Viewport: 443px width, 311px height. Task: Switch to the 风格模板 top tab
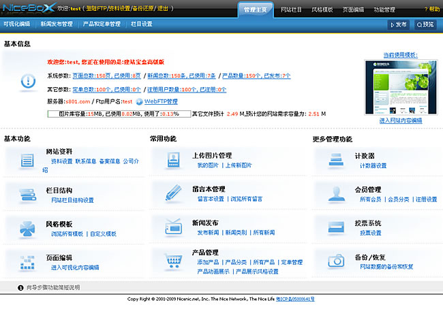322,10
